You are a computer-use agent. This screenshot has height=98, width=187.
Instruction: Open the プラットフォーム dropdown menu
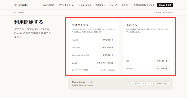click(x=68, y=5)
